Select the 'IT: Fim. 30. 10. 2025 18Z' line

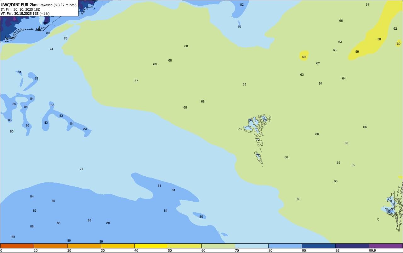20,9
